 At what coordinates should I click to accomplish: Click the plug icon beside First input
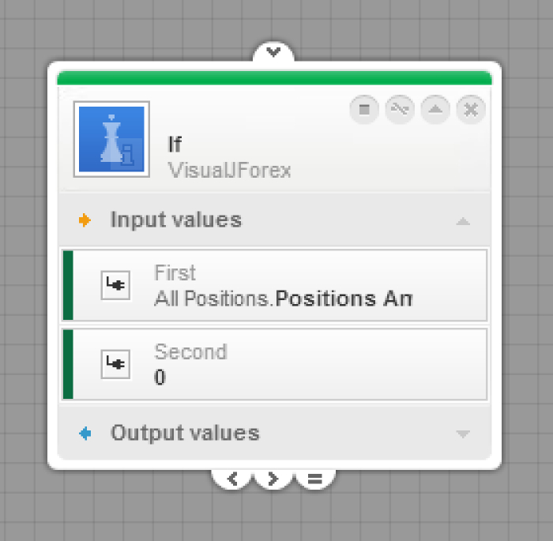[x=115, y=285]
